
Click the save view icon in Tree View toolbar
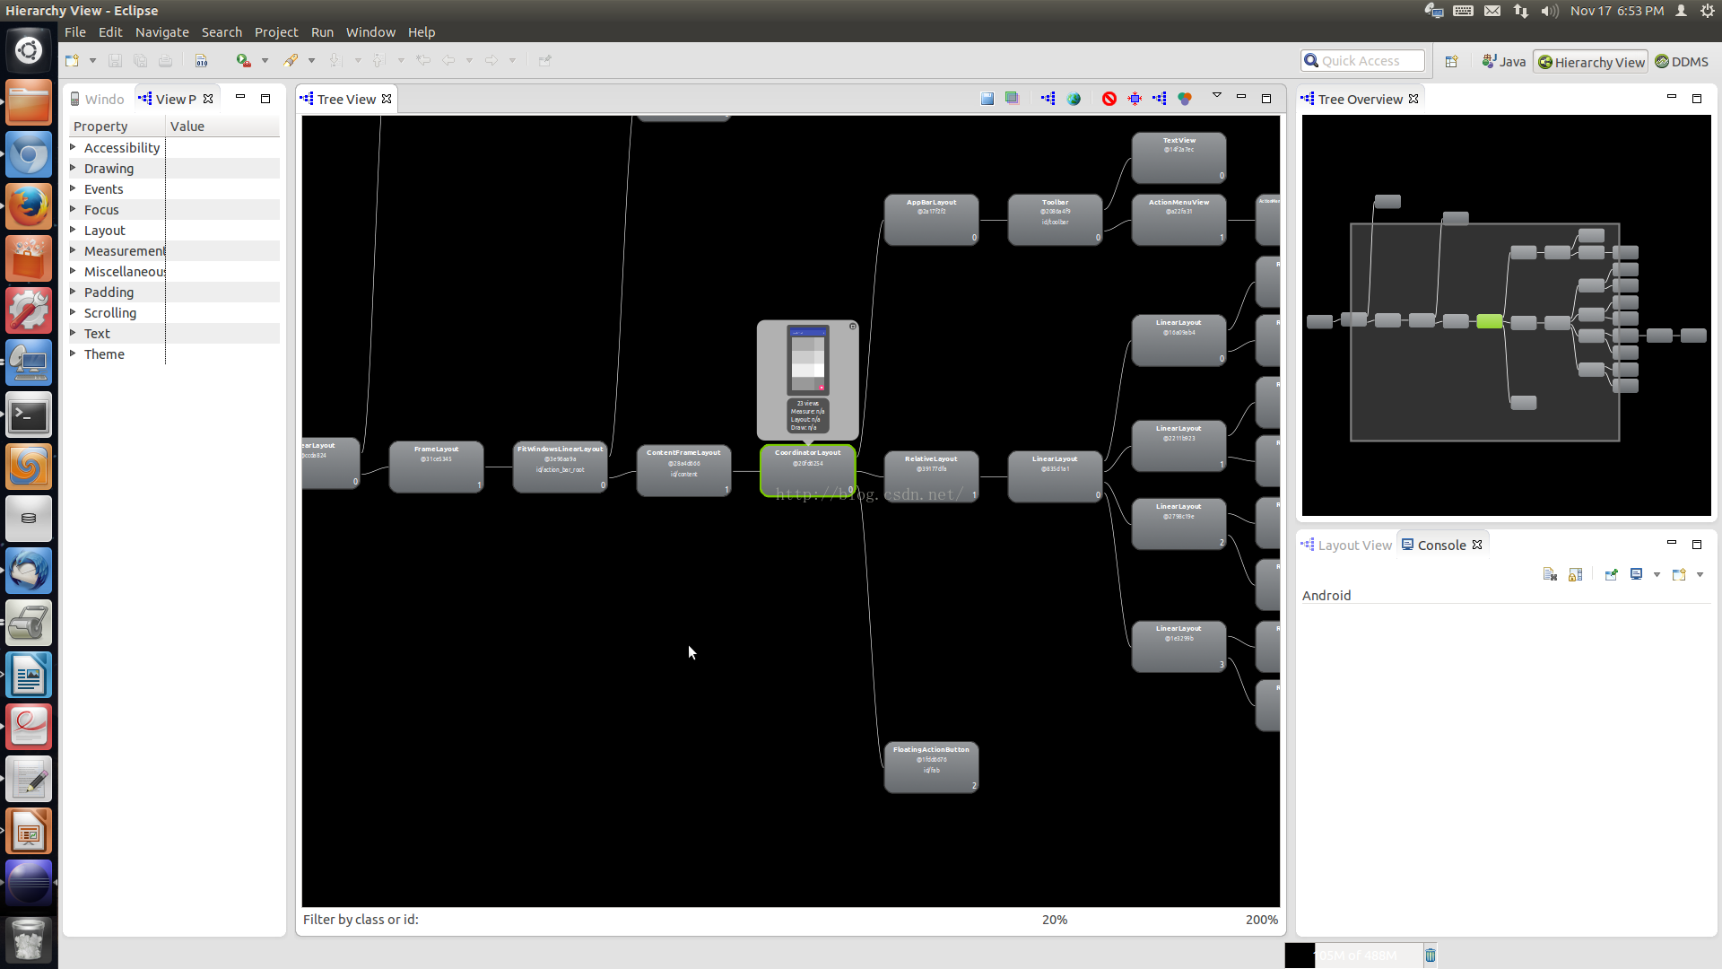[985, 98]
